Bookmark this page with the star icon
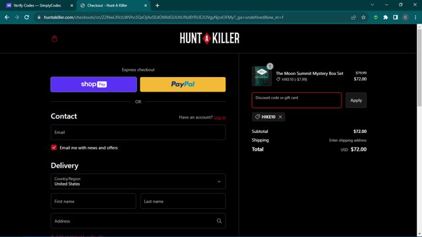The width and height of the screenshot is (422, 237). pos(363,17)
